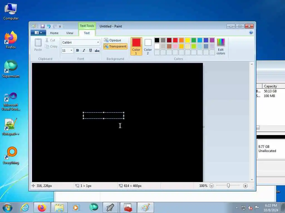Select the Everything desktop shortcut

tap(11, 156)
